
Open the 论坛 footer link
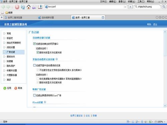click(x=88, y=116)
